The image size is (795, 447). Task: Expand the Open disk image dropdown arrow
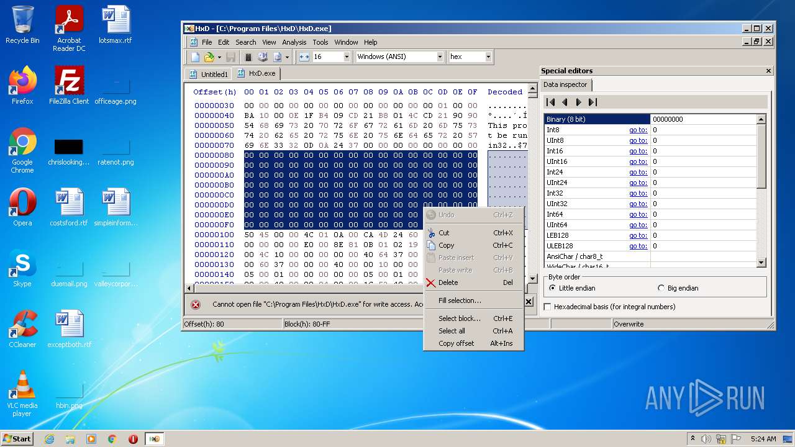coord(287,57)
